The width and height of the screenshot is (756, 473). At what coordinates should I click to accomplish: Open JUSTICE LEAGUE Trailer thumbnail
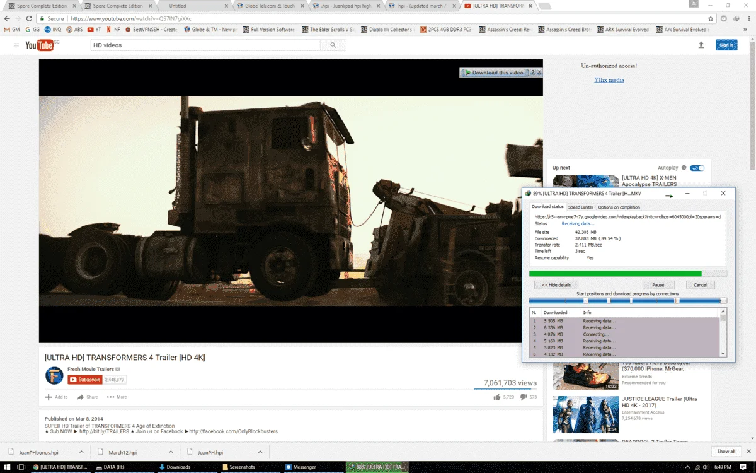click(585, 414)
